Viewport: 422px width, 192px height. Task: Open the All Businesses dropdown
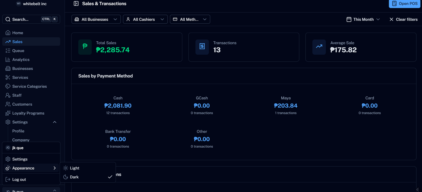tap(96, 19)
